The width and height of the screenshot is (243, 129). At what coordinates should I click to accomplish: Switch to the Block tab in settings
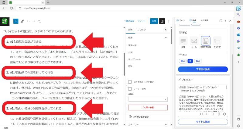coord(142,30)
